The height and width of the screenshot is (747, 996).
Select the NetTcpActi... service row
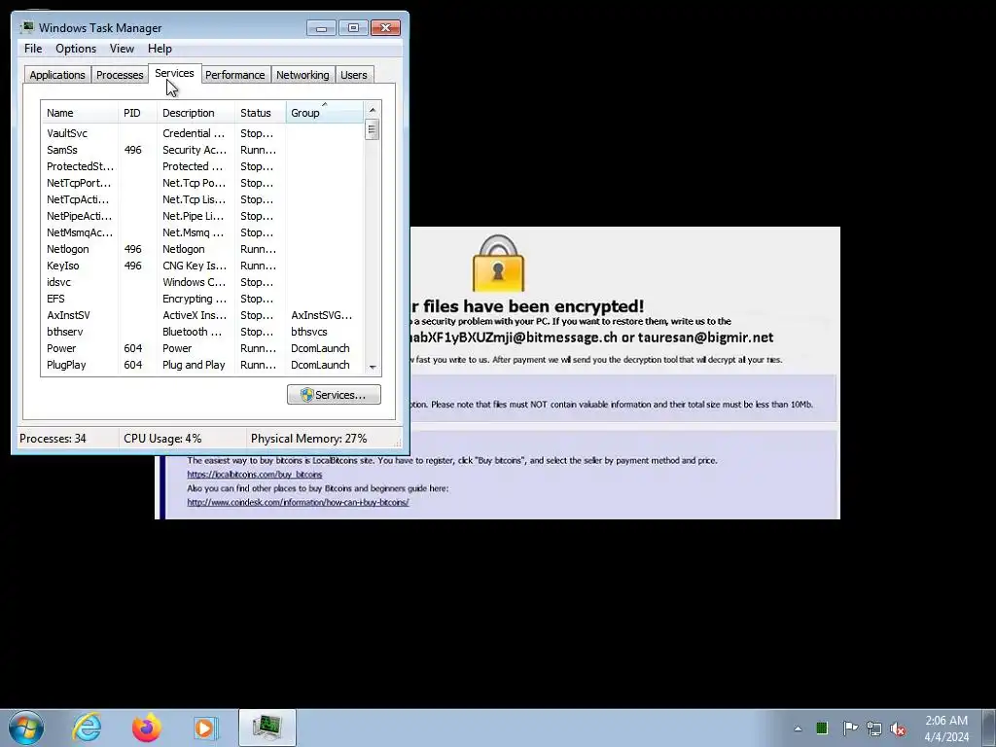pyautogui.click(x=202, y=199)
